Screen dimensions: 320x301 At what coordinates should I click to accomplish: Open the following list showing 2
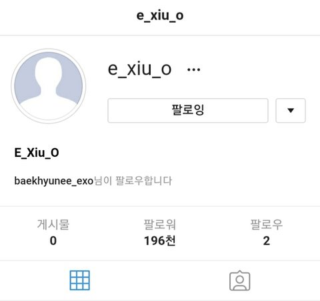267,241
